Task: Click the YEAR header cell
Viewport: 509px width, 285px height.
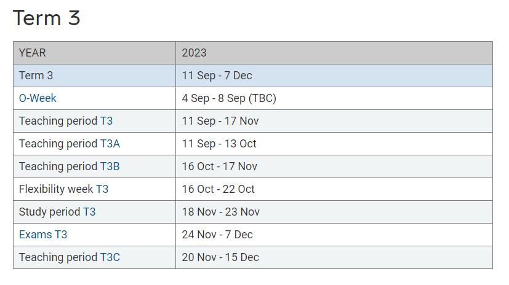Action: point(94,53)
